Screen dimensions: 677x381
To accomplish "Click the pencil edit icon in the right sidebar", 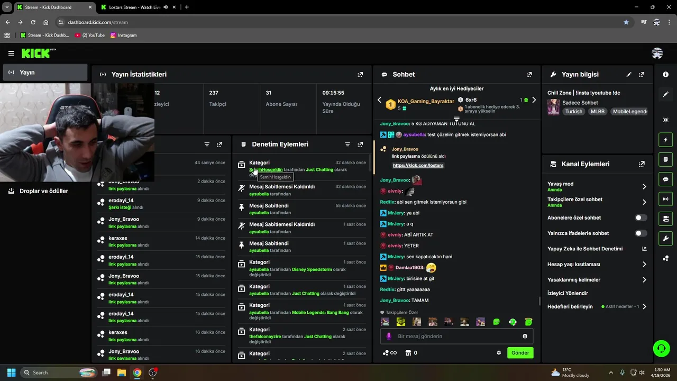I will pos(665,94).
